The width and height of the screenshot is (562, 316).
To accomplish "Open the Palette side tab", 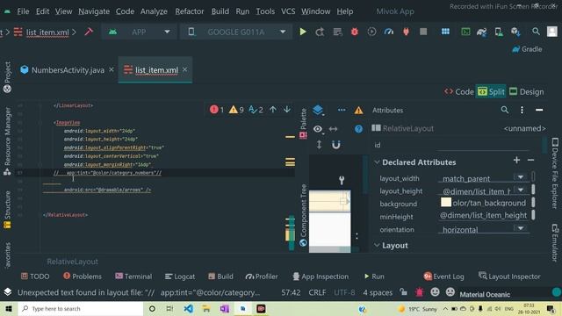I will point(303,123).
